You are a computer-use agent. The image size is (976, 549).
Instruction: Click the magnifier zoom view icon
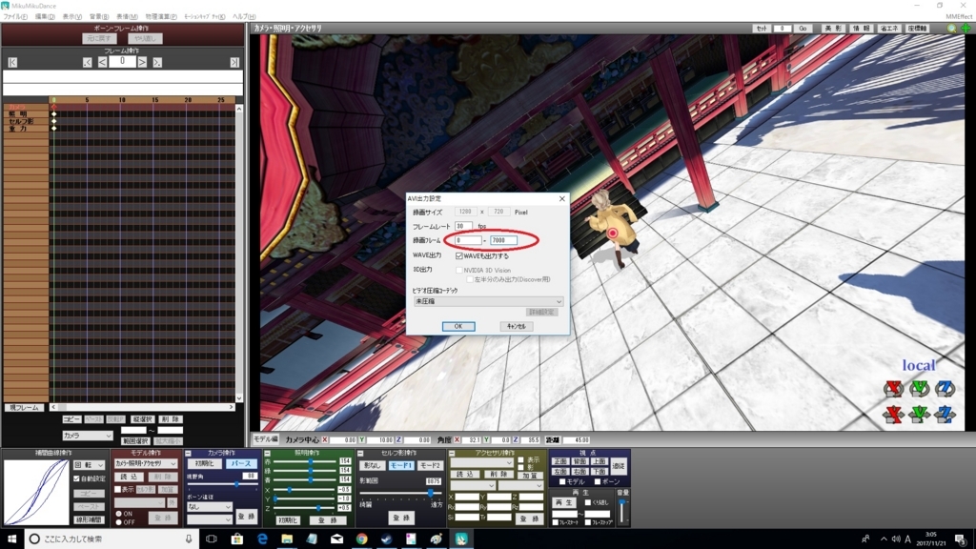click(x=951, y=29)
